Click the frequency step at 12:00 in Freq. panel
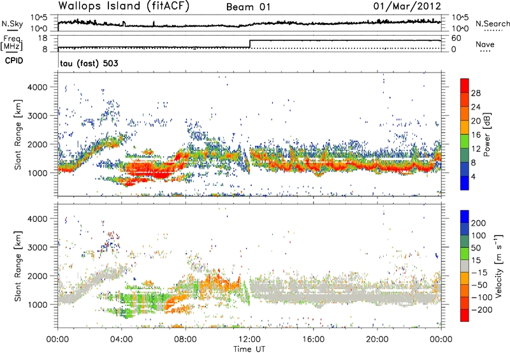This screenshot has height=353, width=510. [249, 44]
